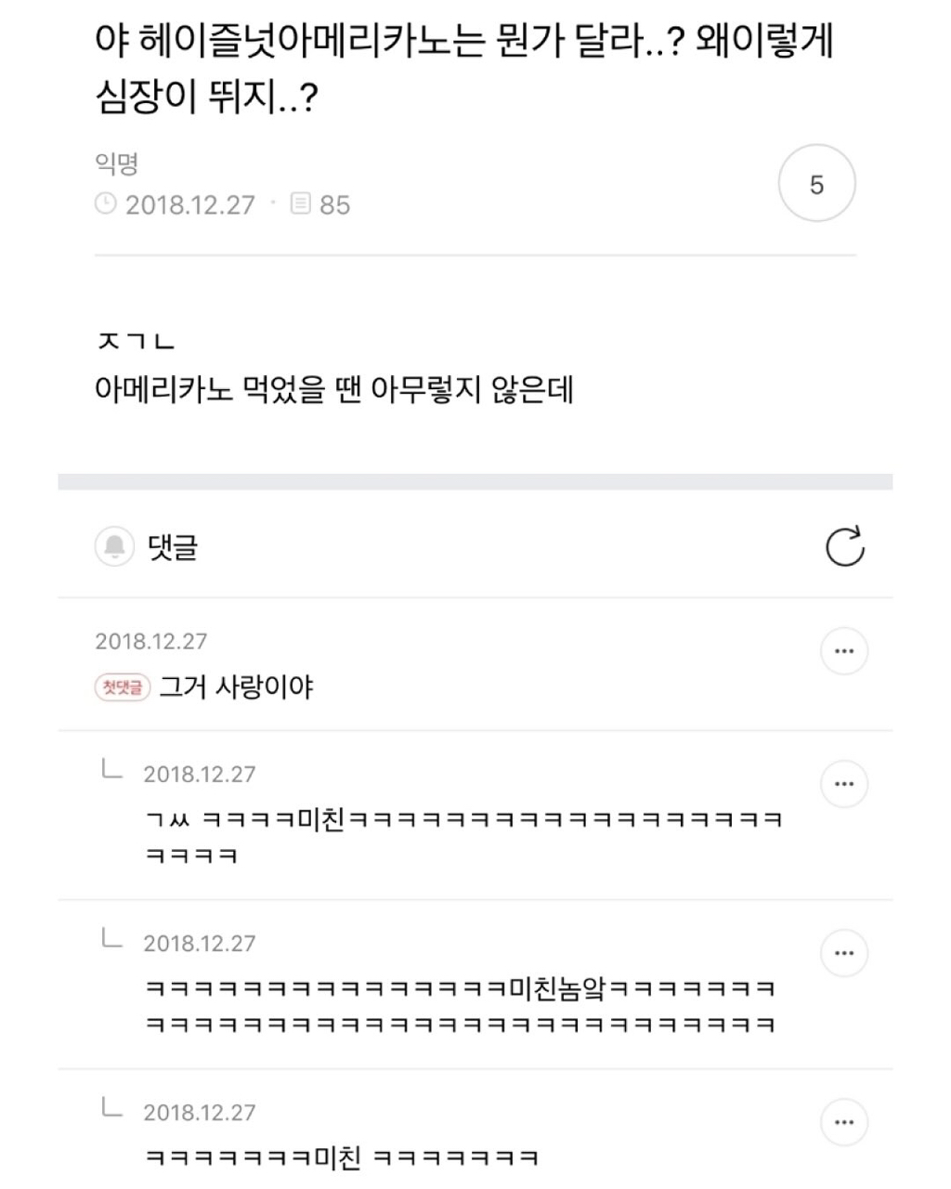Click the clock icon beside the post date
The width and height of the screenshot is (951, 1189).
point(106,203)
